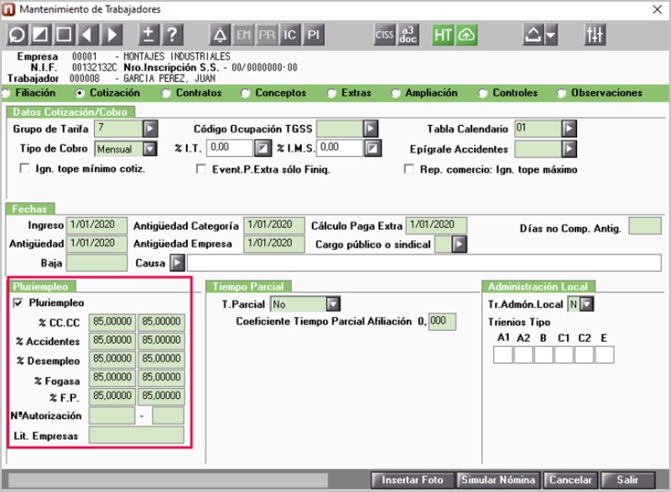Expand the T.Parcial dropdown

[x=332, y=304]
